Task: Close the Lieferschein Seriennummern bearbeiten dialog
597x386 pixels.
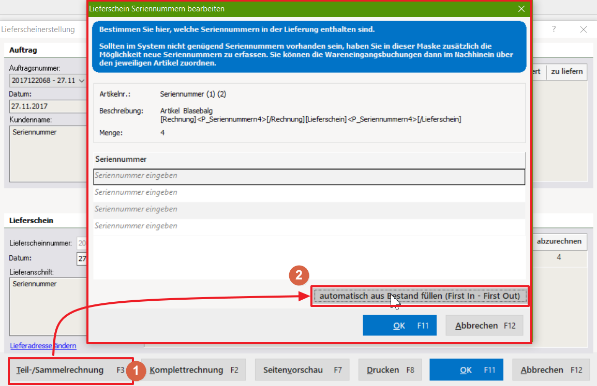Action: pyautogui.click(x=521, y=9)
